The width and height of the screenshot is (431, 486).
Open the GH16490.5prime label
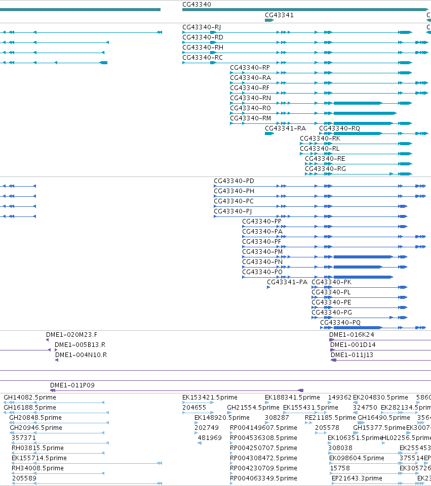click(x=384, y=418)
